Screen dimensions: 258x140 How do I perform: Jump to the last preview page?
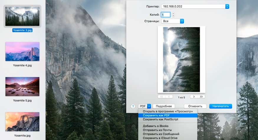pyautogui.click(x=201, y=97)
